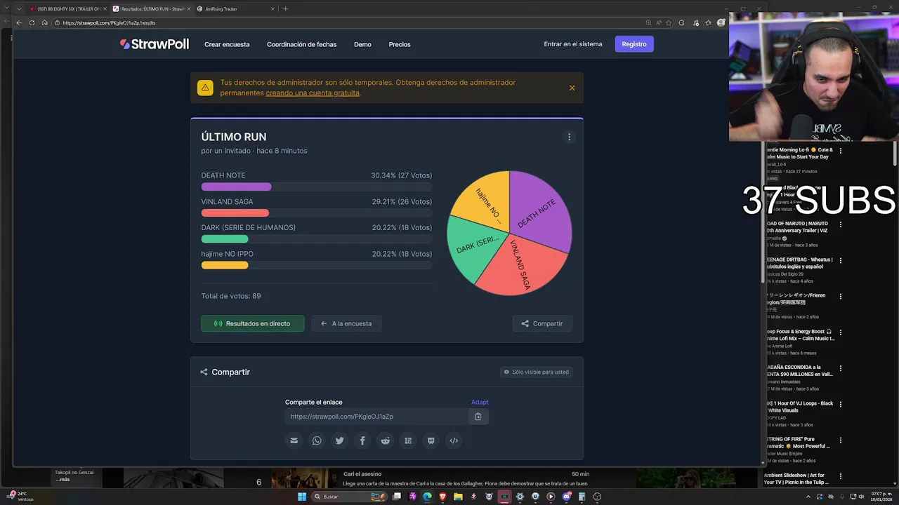899x505 pixels.
Task: Switch to the 86 EIGHTY SIX trailer tab
Action: click(67, 9)
